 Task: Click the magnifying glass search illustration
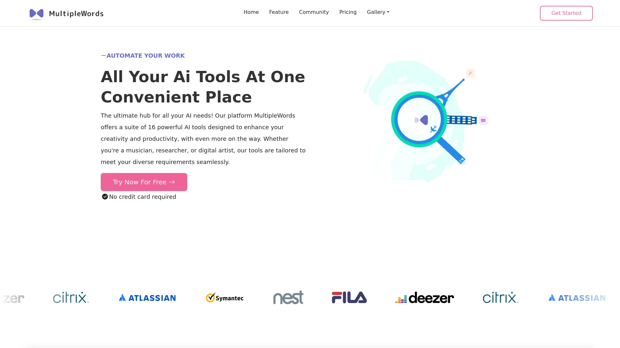421,120
